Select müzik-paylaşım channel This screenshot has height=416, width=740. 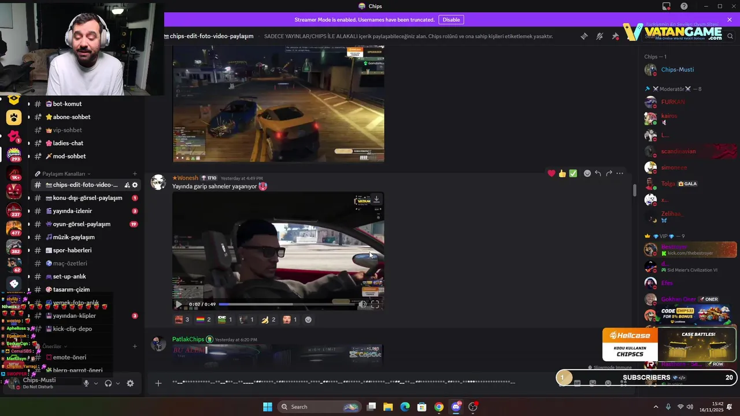tap(86, 237)
